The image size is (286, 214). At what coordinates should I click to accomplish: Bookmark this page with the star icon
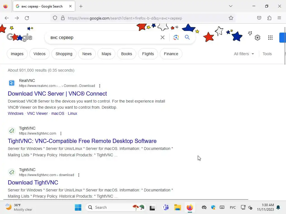231,18
